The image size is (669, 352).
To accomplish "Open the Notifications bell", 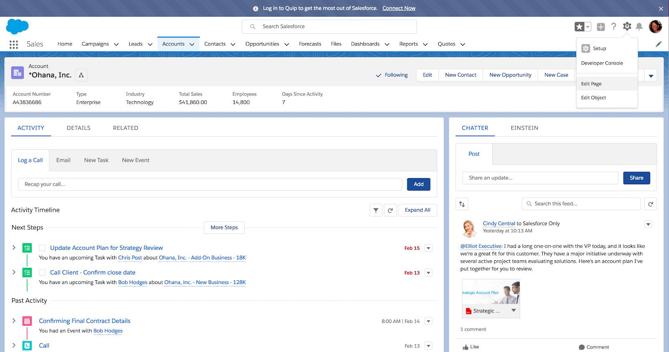I will point(639,27).
